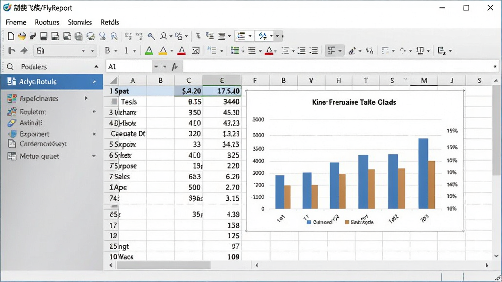
Task: Select column header M
Action: pos(424,81)
